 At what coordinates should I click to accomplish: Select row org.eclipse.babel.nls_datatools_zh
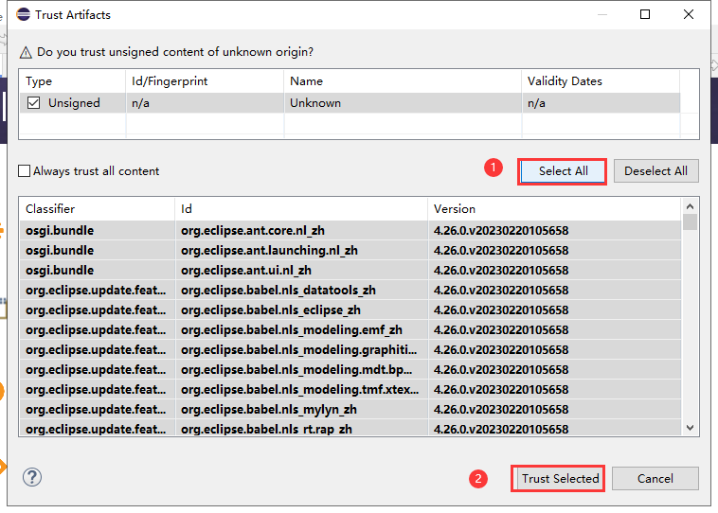(350, 291)
